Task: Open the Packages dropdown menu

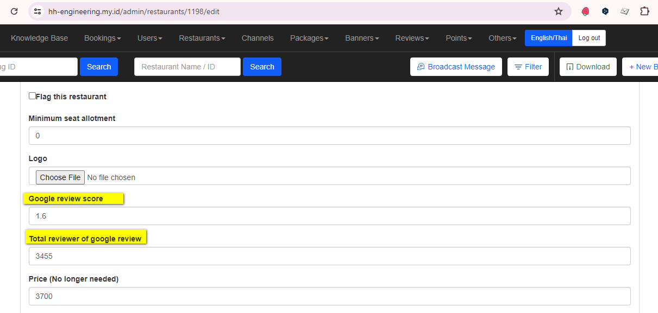Action: tap(309, 38)
